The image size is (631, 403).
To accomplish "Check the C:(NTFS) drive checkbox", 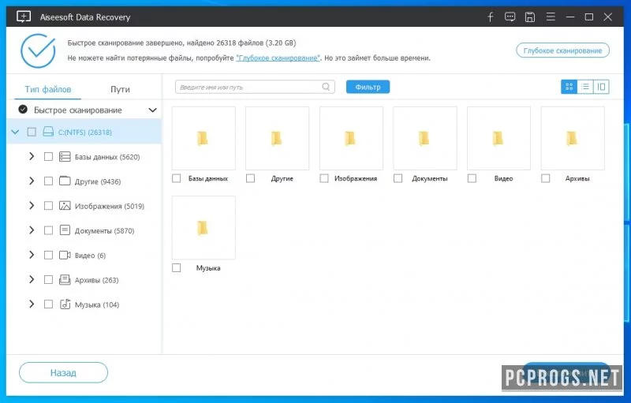I will [32, 132].
